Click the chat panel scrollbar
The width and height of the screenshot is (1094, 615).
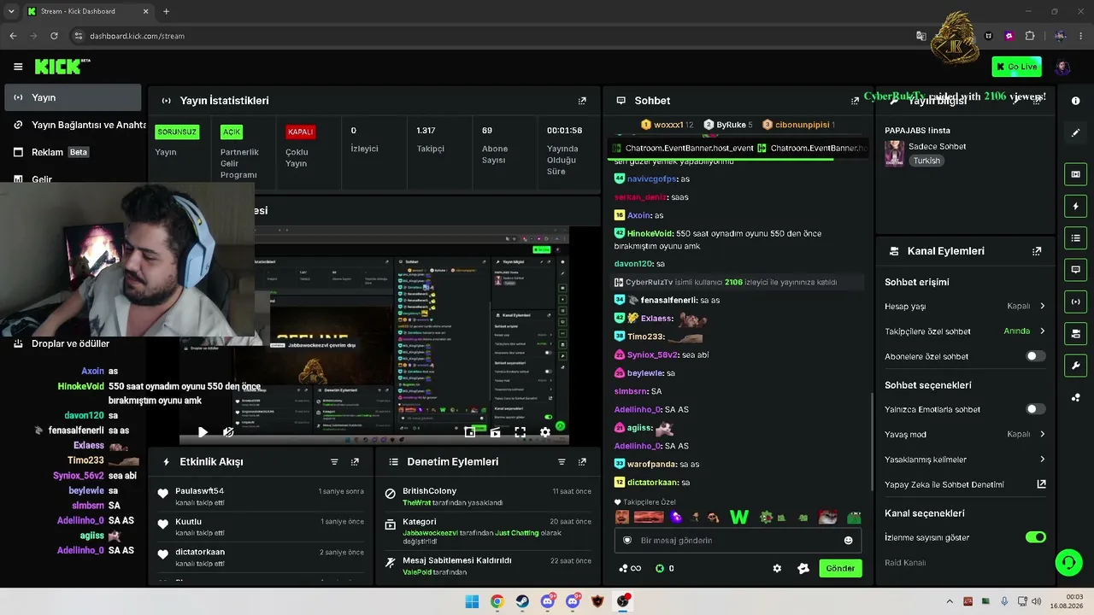pos(871,442)
